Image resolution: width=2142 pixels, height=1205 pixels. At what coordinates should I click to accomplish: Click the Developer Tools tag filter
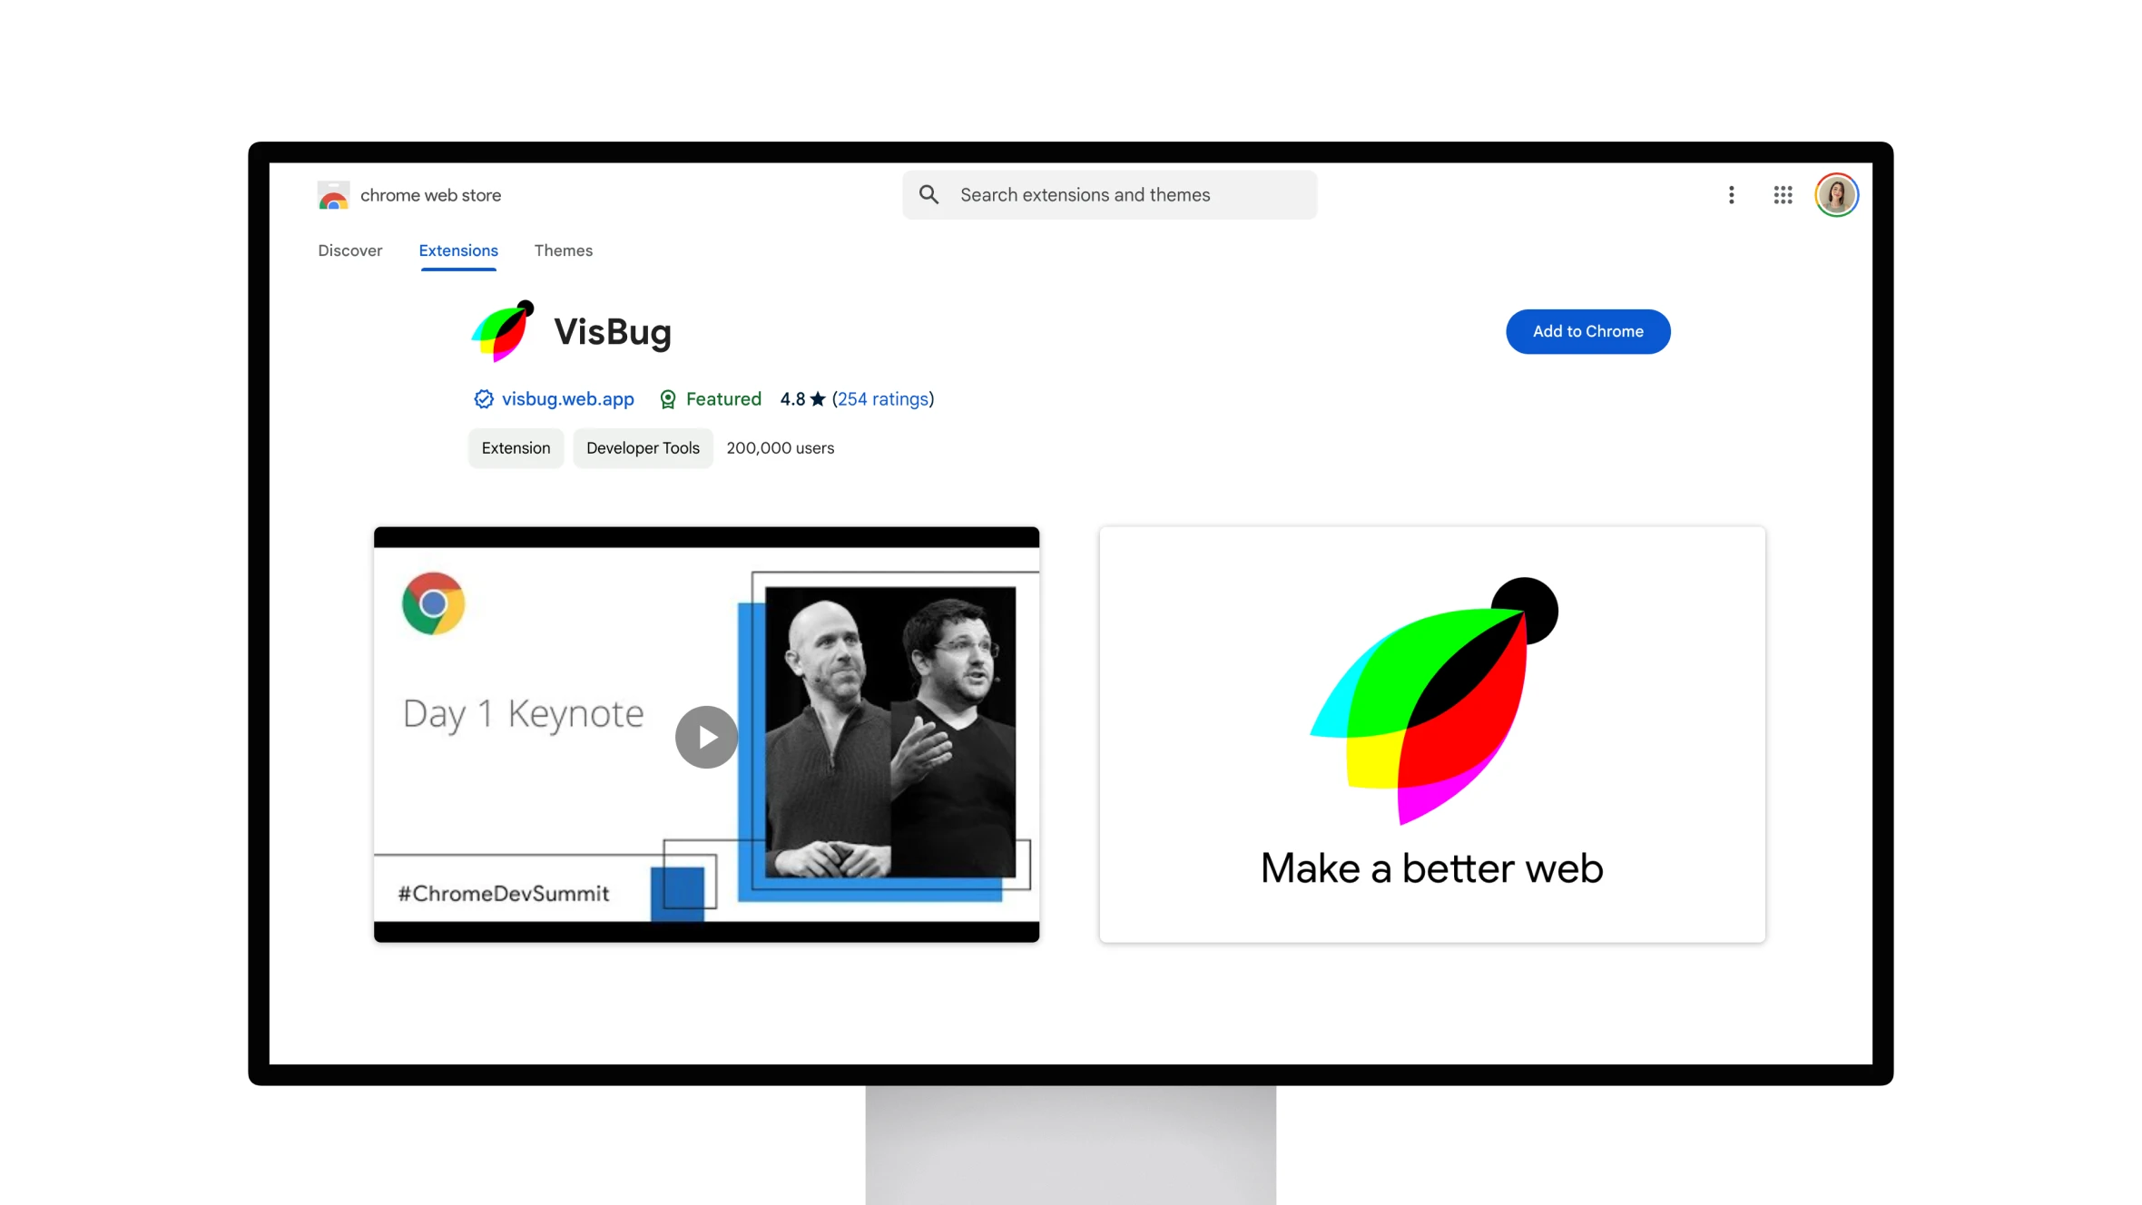(x=643, y=447)
